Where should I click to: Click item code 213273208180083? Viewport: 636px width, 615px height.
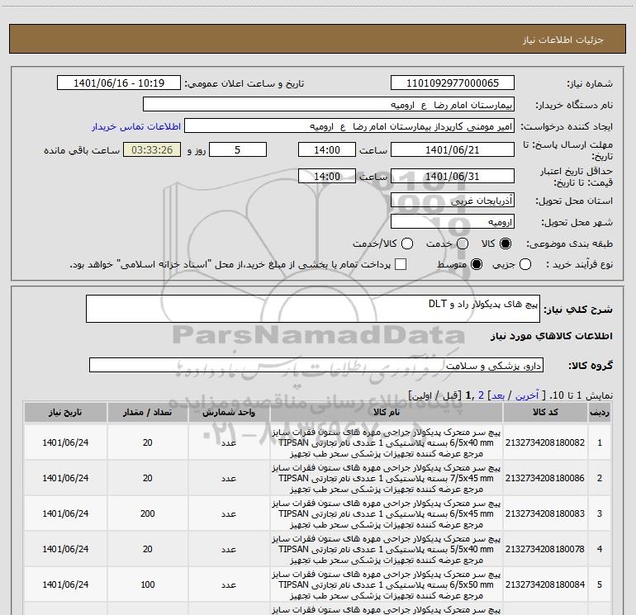coord(545,513)
